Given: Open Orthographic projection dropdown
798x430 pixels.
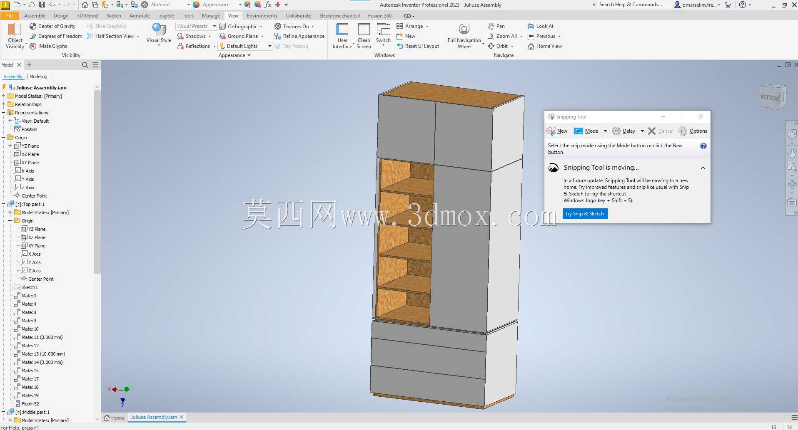Looking at the screenshot, I should 241,26.
